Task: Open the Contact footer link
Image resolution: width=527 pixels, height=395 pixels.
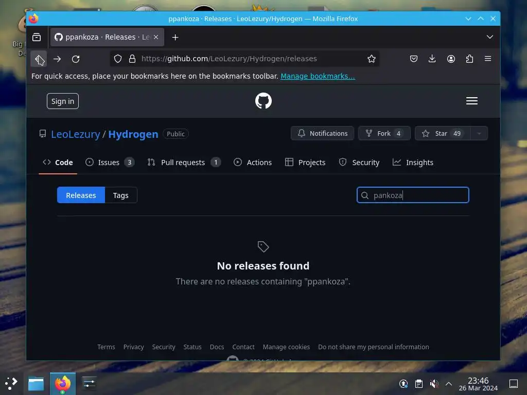Action: [x=243, y=347]
